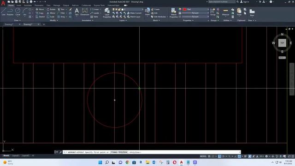The width and height of the screenshot is (295, 166).
Task: Switch to the Manage ribbon tab
Action: 57,6
